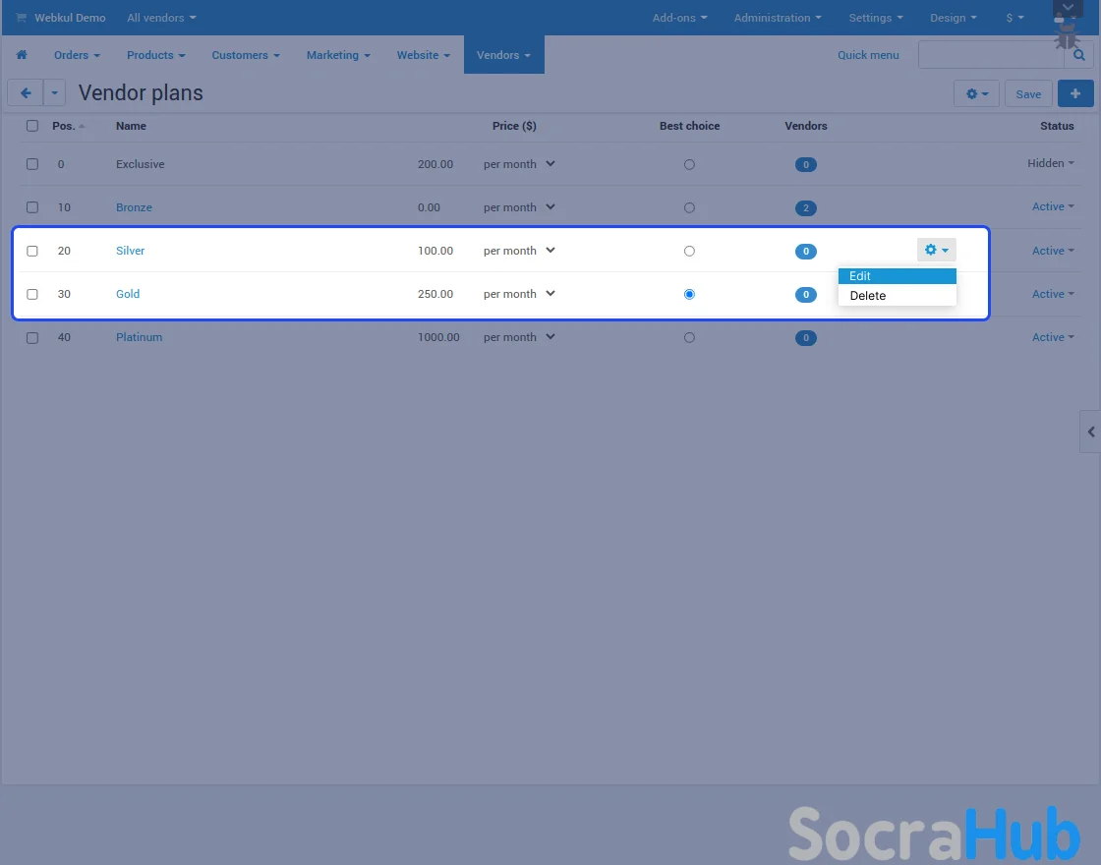Open the gear menu beside Save

point(976,93)
